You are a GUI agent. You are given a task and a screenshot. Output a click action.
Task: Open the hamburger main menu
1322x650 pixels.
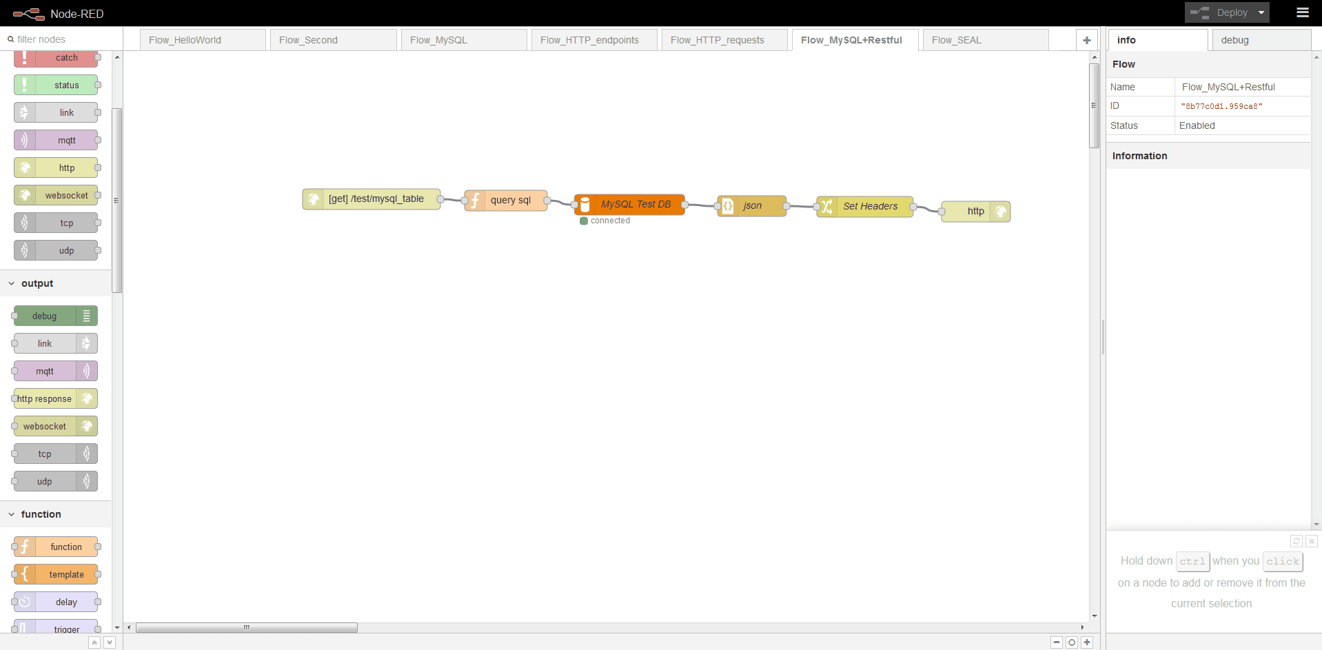coord(1302,12)
